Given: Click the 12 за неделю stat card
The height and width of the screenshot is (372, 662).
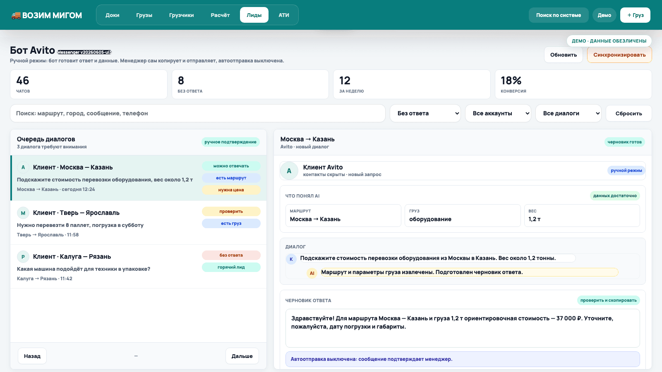Looking at the screenshot, I should [412, 84].
